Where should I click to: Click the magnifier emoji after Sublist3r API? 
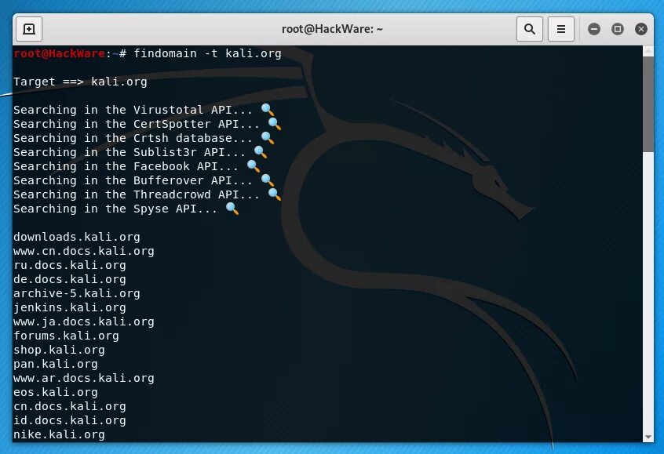tap(261, 152)
